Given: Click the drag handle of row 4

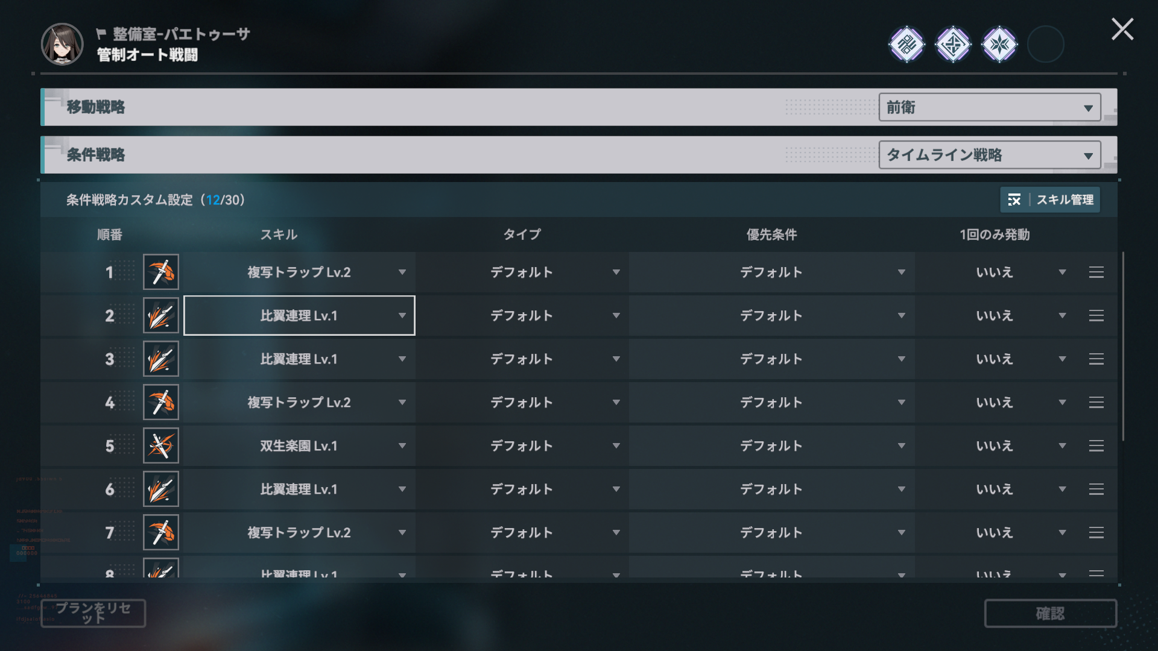Looking at the screenshot, I should click(1096, 402).
